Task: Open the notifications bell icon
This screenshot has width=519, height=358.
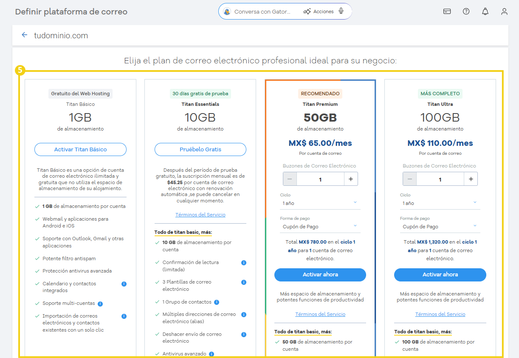Action: pyautogui.click(x=485, y=11)
